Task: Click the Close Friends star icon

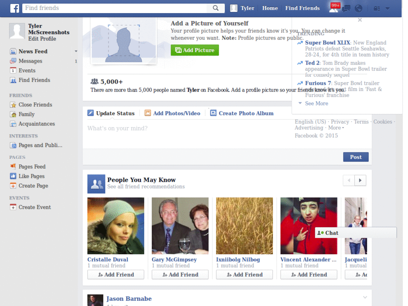Action: 13,105
